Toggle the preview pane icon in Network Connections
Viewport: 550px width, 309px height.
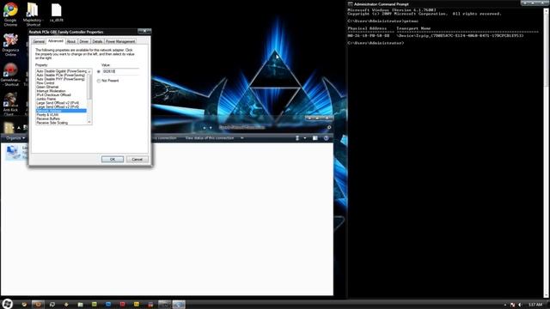(x=315, y=138)
